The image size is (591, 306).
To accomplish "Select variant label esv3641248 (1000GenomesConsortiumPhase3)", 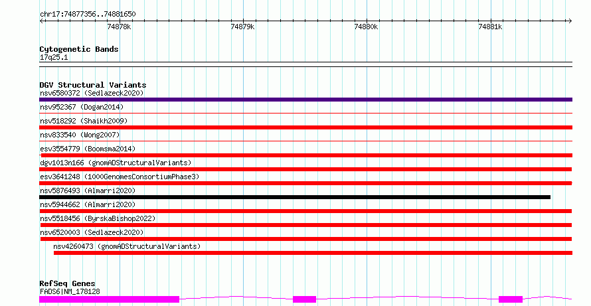I will pos(120,177).
